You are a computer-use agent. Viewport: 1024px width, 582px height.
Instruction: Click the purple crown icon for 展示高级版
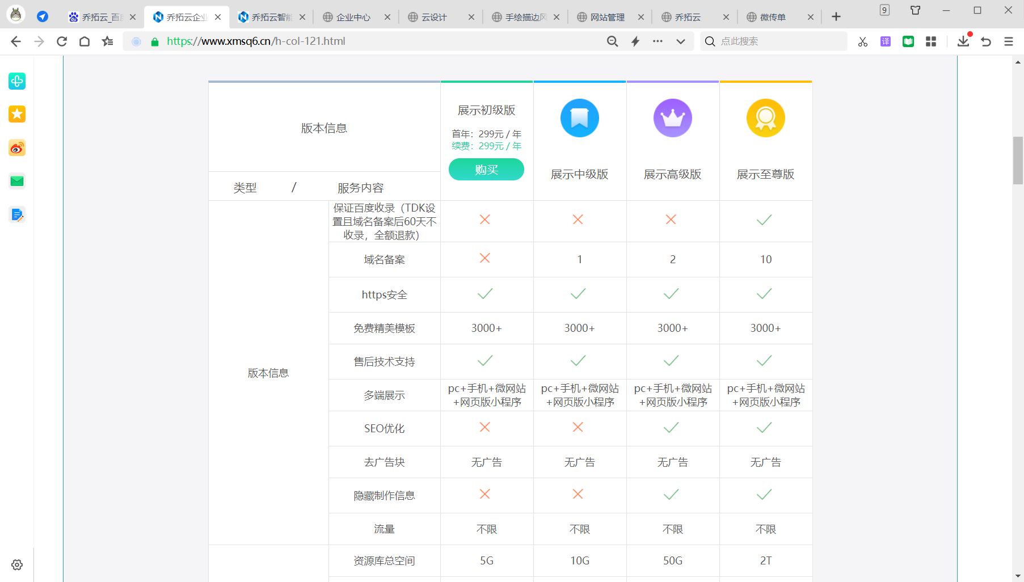(x=672, y=118)
